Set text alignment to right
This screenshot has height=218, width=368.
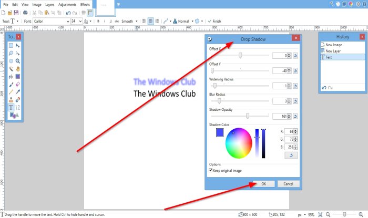(157, 21)
